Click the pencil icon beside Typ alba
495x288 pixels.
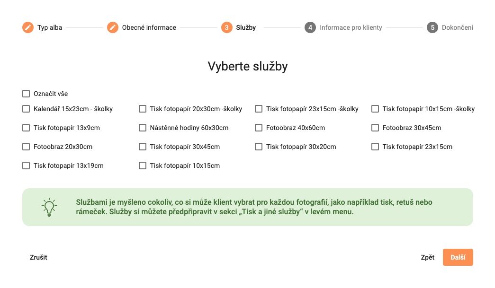(28, 27)
